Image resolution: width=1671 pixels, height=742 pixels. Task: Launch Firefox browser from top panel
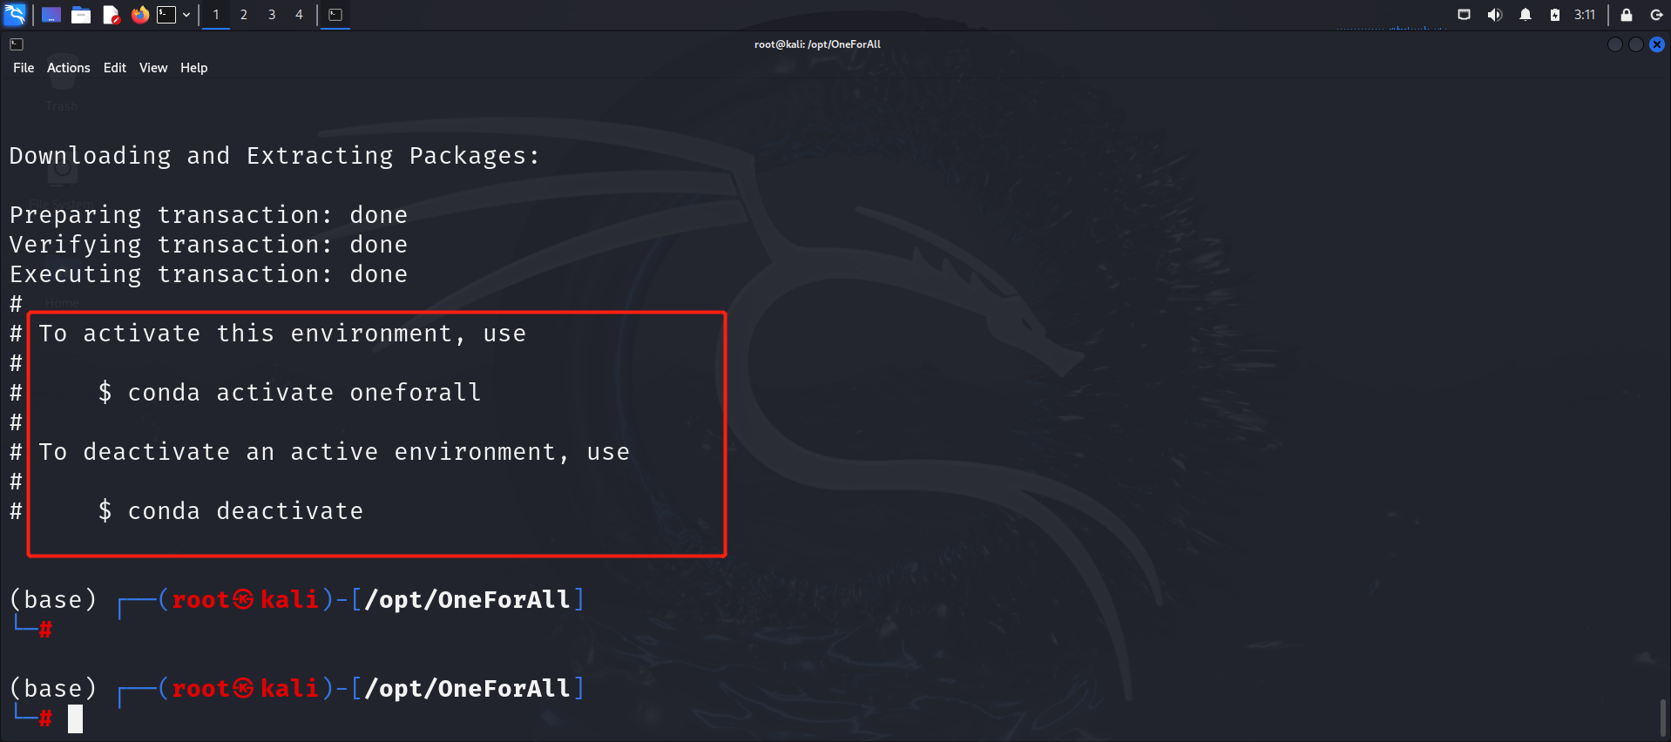[x=139, y=15]
